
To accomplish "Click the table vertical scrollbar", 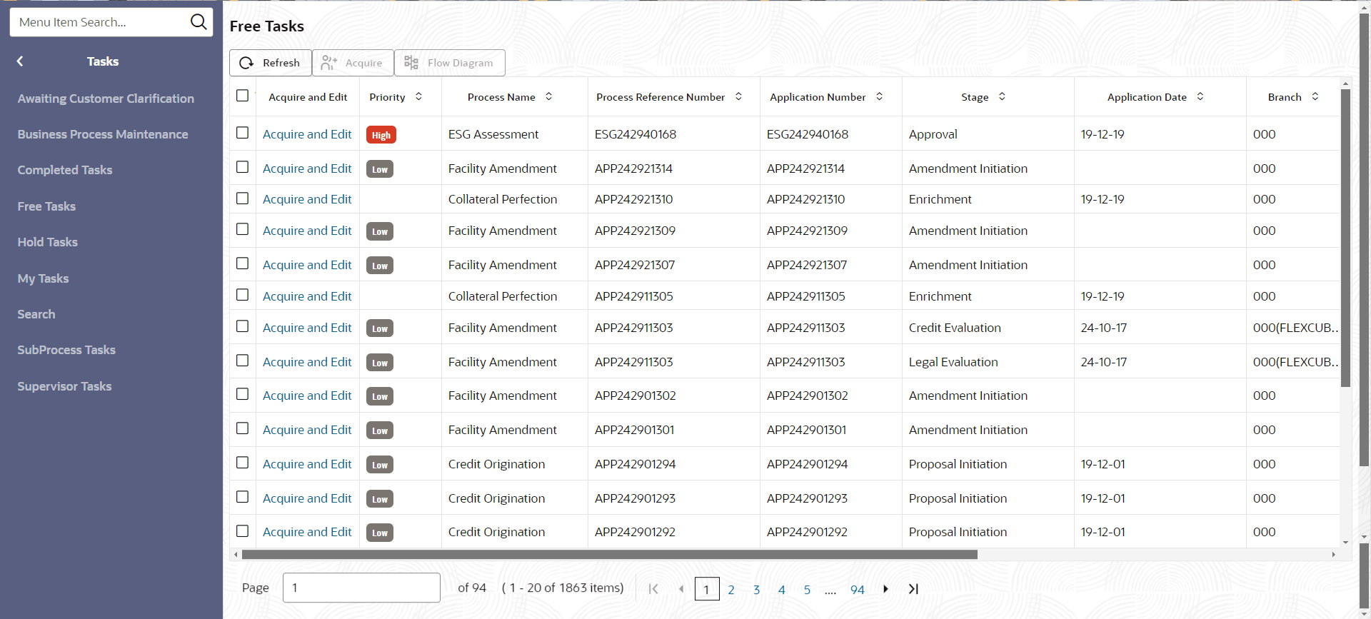I will point(1345,238).
